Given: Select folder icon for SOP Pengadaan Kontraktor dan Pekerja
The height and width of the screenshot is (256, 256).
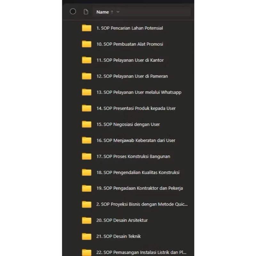Looking at the screenshot, I should coord(86,188).
